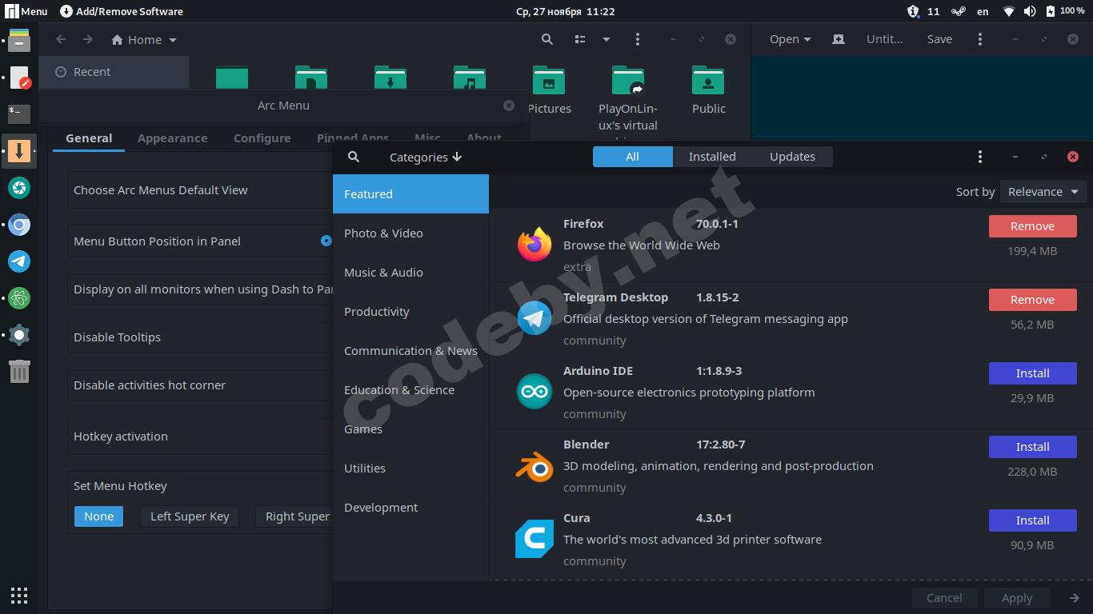Install Arduino IDE
The image size is (1093, 614).
point(1033,373)
